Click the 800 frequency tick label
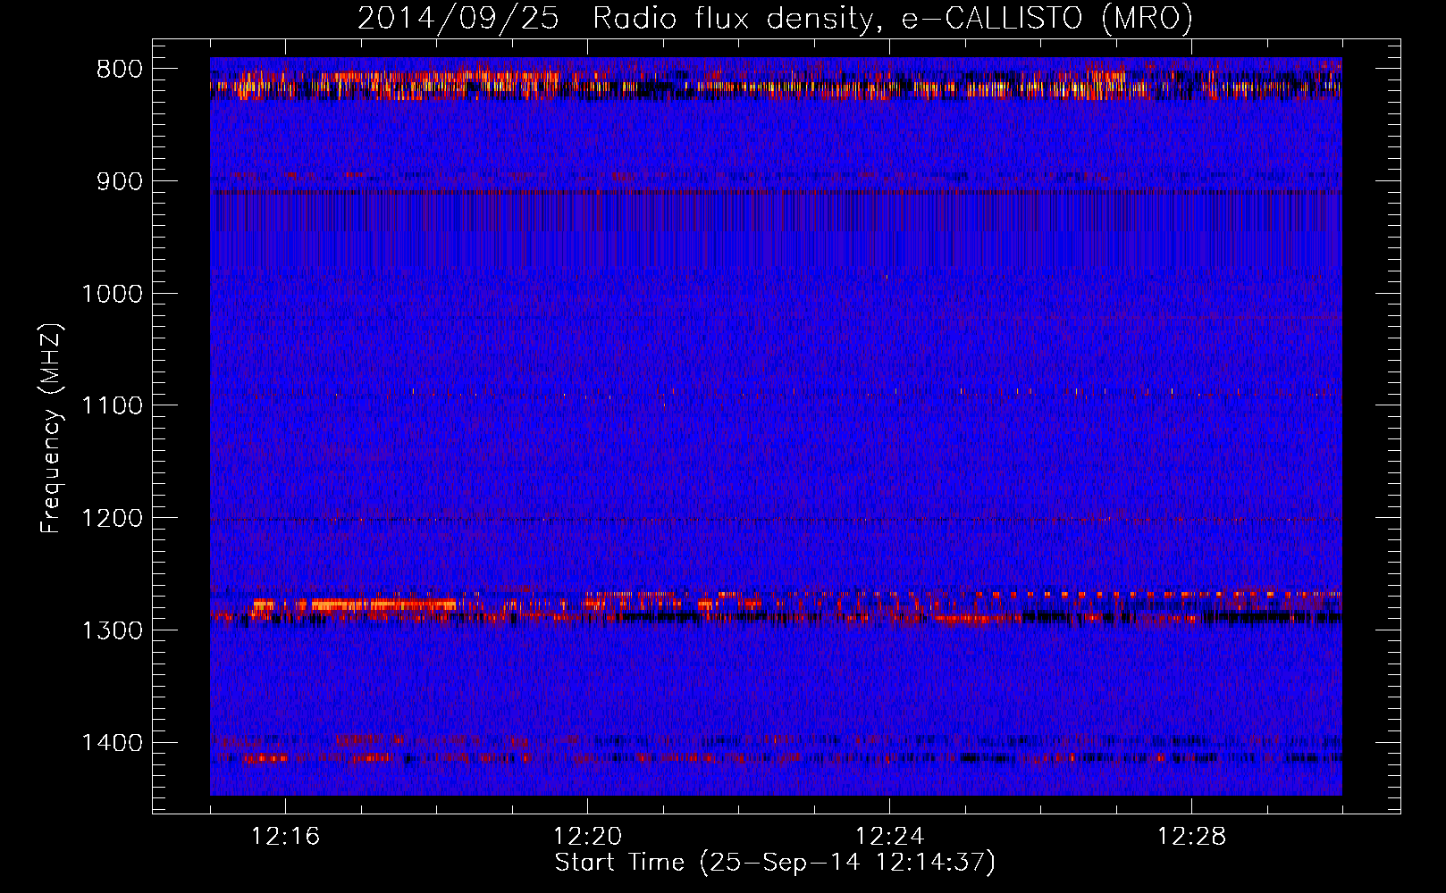This screenshot has width=1446, height=893. coord(120,70)
